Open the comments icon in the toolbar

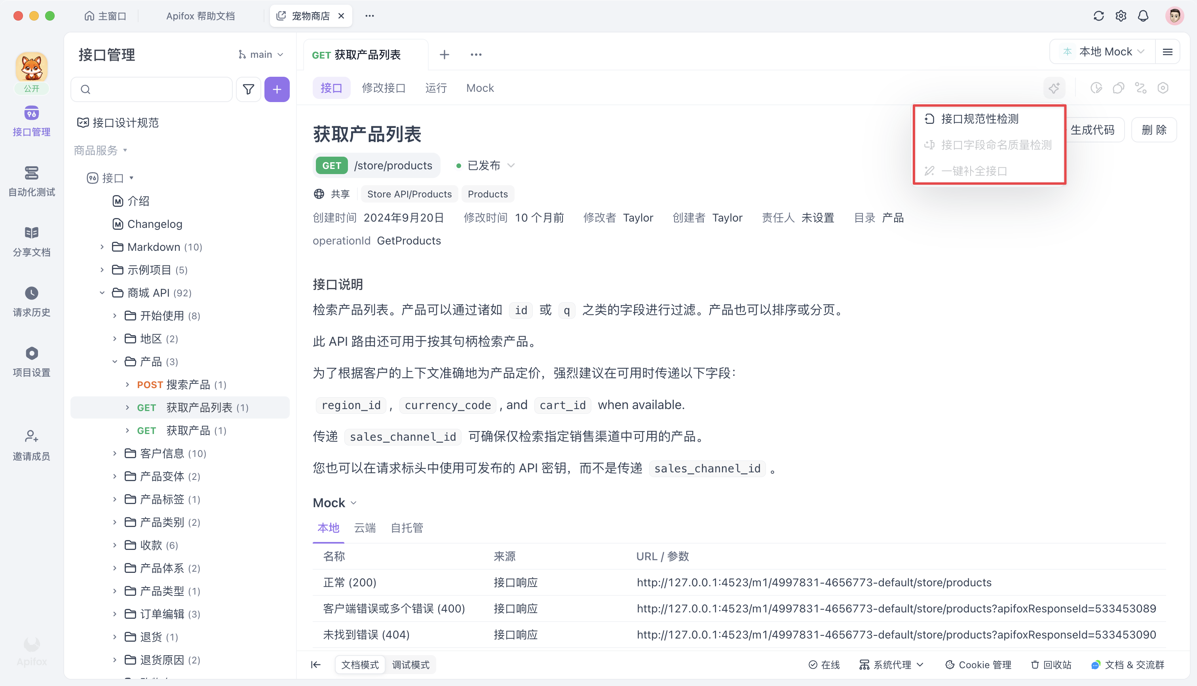(x=1119, y=88)
